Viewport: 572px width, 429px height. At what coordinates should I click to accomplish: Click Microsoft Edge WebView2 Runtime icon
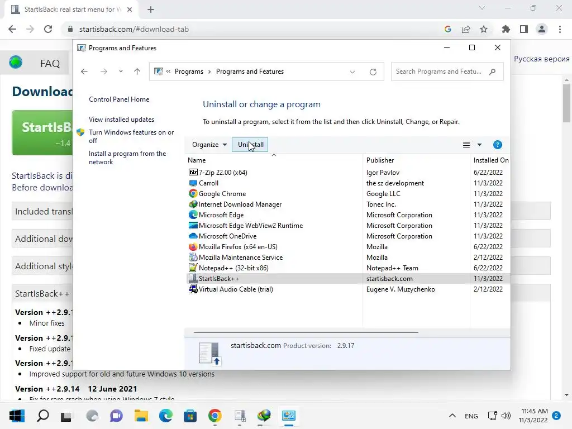pos(193,225)
